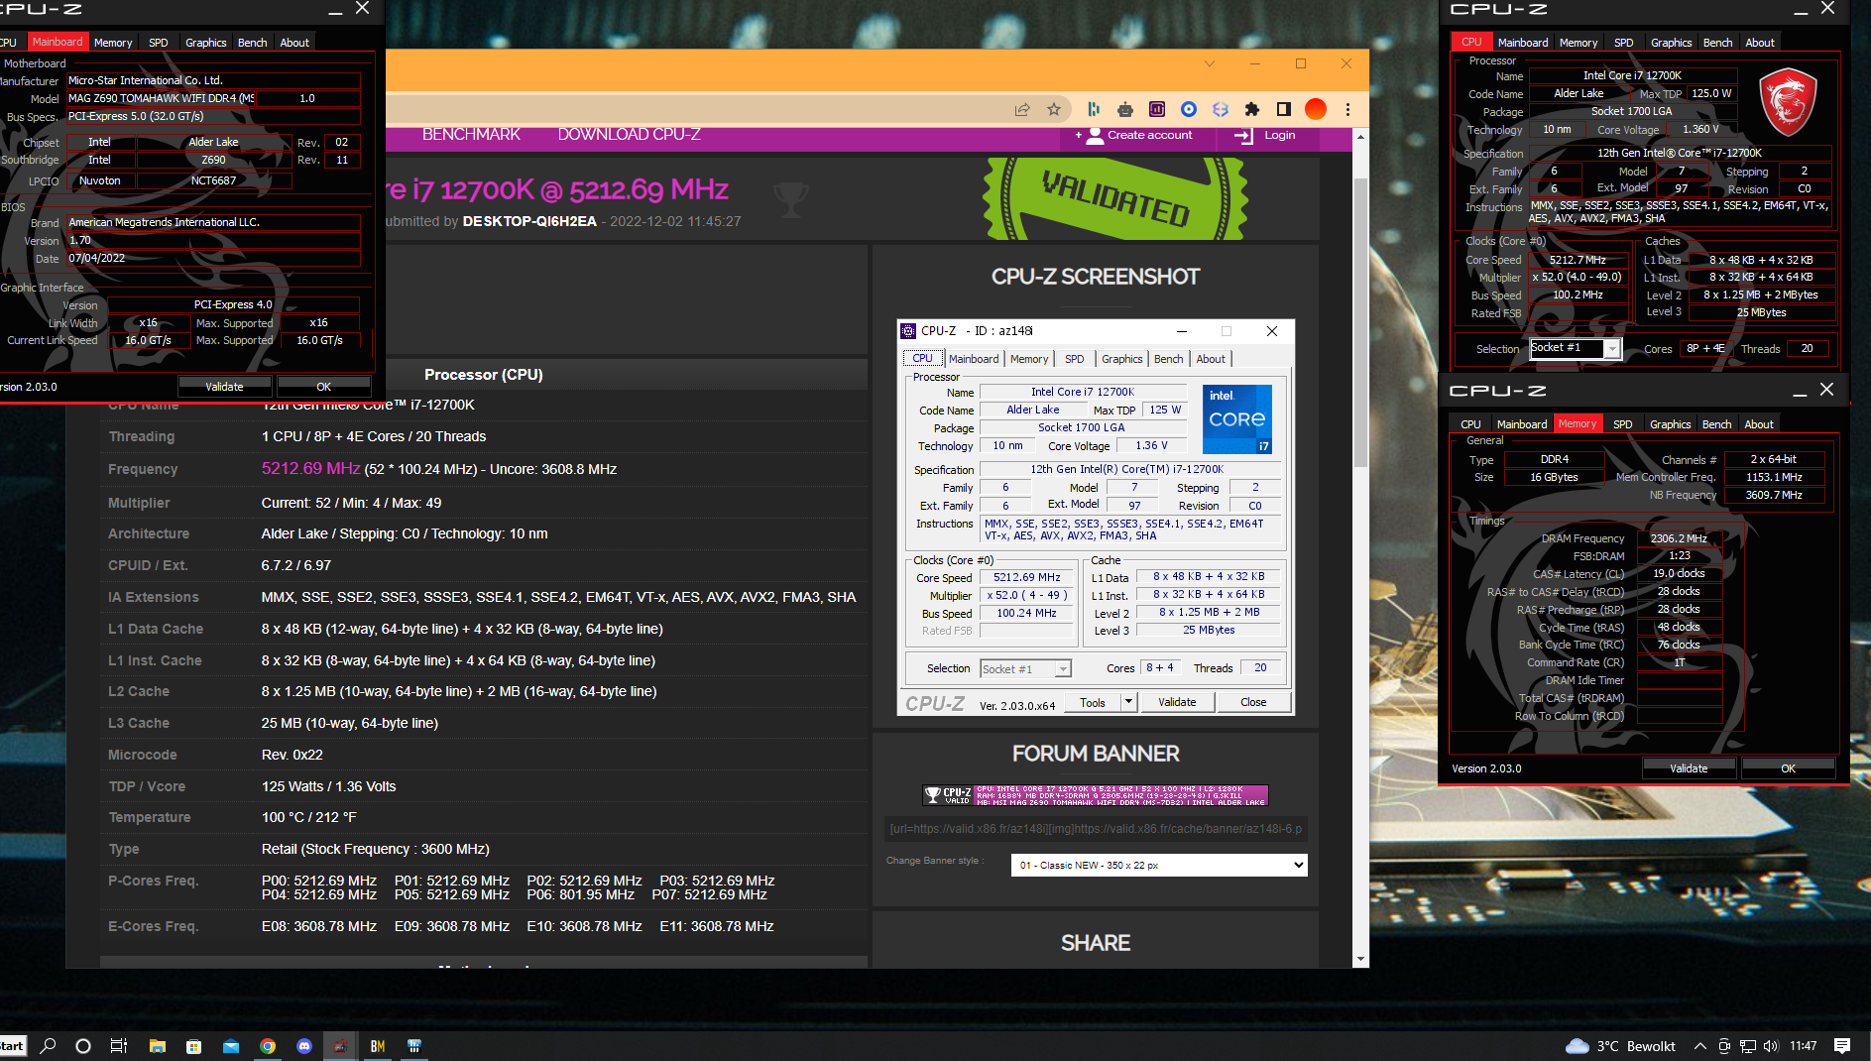
Task: Click OK in the bottom-right CPU-Z Memory window
Action: click(1788, 768)
